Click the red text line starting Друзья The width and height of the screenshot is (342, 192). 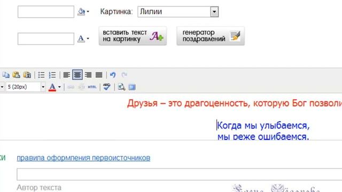tap(235, 103)
